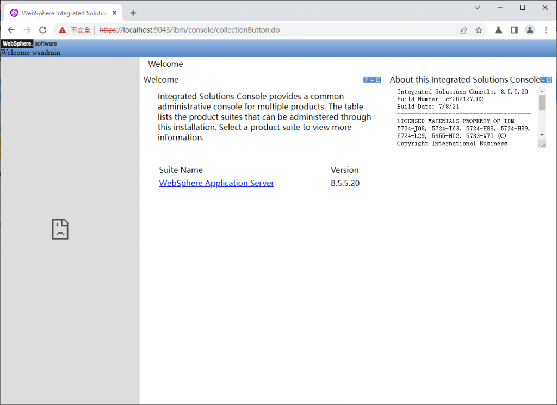Click 'Build Number: cf202127.02' text

pos(440,99)
